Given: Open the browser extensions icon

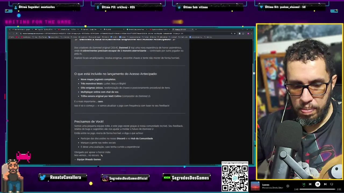Looking at the screenshot, I should pyautogui.click(x=243, y=34).
